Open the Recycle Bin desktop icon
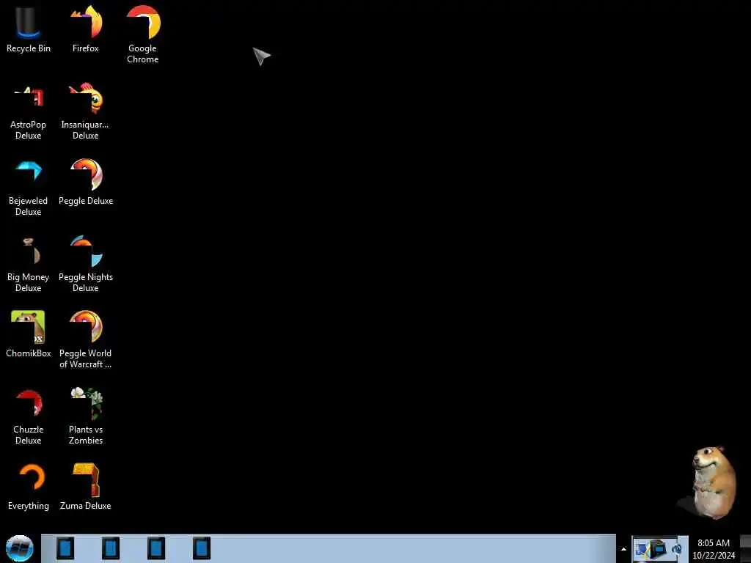 click(29, 29)
